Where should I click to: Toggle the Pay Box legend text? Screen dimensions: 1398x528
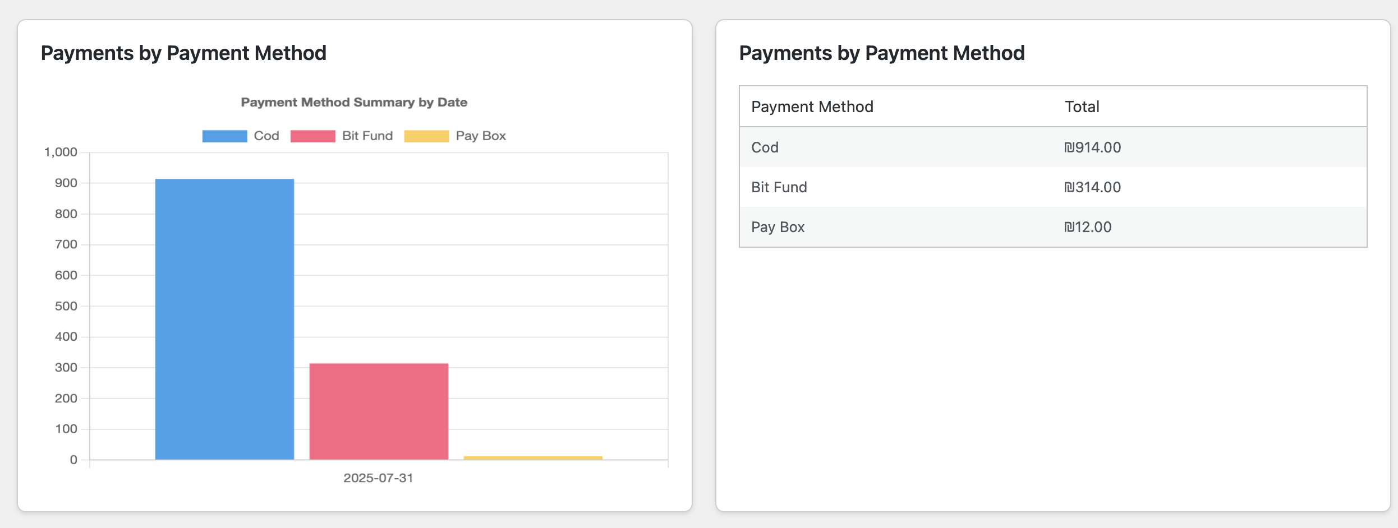coord(480,136)
